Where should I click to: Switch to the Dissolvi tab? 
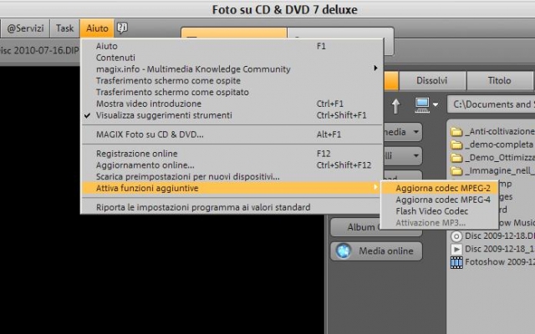click(x=432, y=80)
